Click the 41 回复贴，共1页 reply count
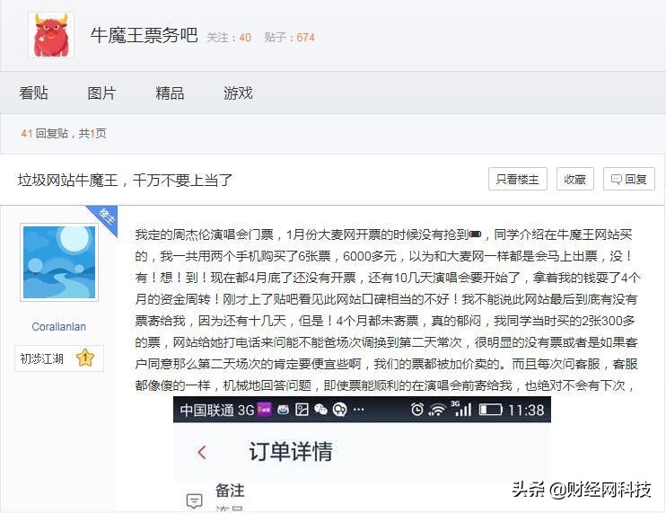Screen dimensions: 666x513 click(x=64, y=134)
